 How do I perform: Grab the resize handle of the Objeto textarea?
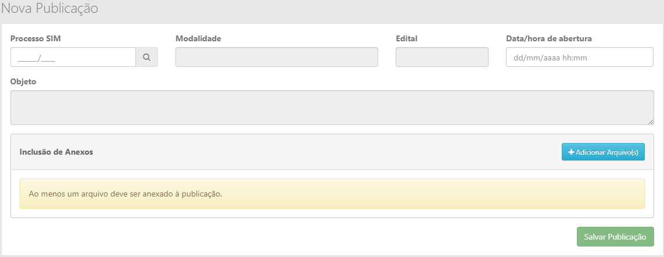651,122
